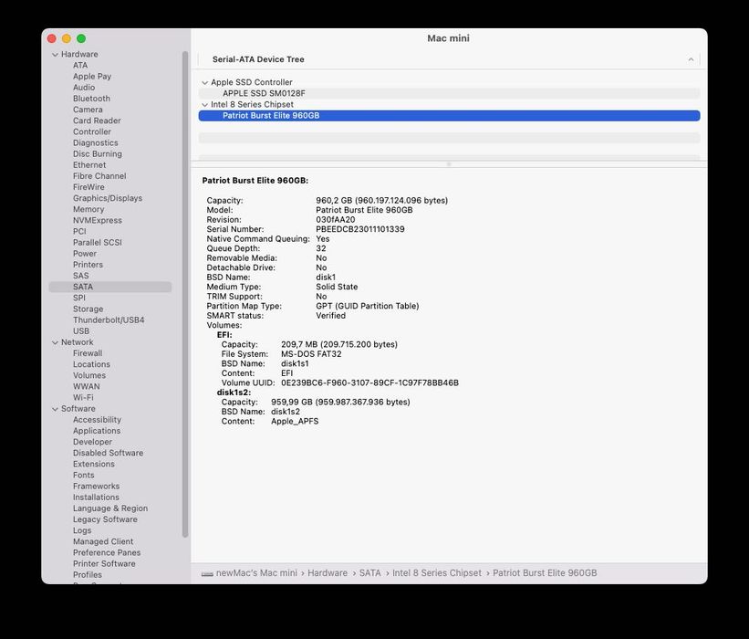Open WWAN in the sidebar
This screenshot has height=639, width=749.
pos(86,386)
